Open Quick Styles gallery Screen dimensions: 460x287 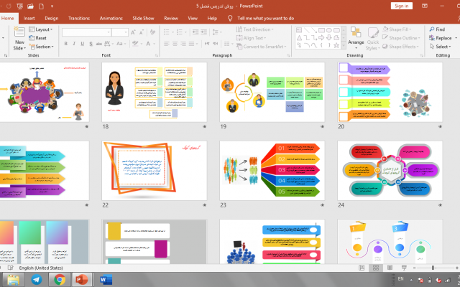pos(372,39)
